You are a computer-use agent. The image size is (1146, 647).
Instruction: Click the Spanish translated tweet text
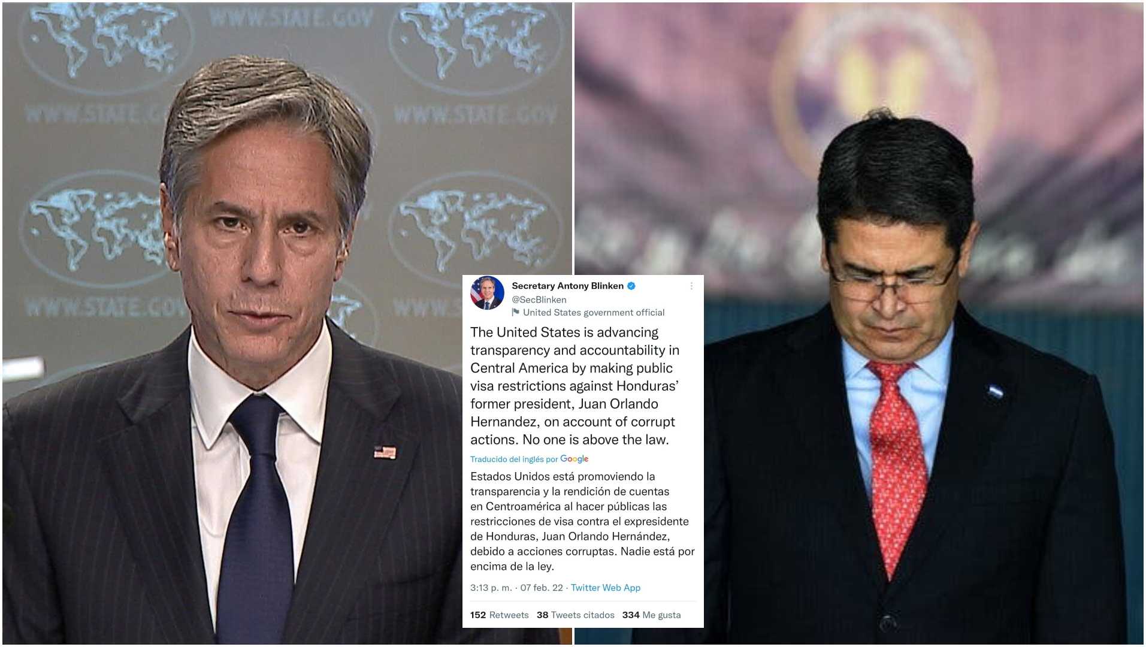582,521
